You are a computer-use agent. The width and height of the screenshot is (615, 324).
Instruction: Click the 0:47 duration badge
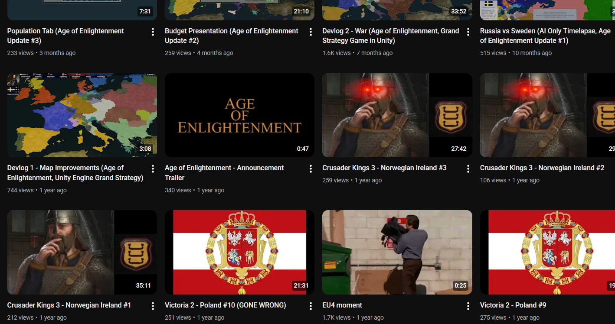click(303, 149)
